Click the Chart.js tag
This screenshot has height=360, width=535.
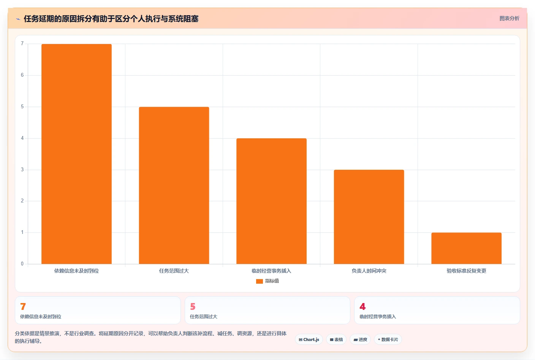coord(309,339)
